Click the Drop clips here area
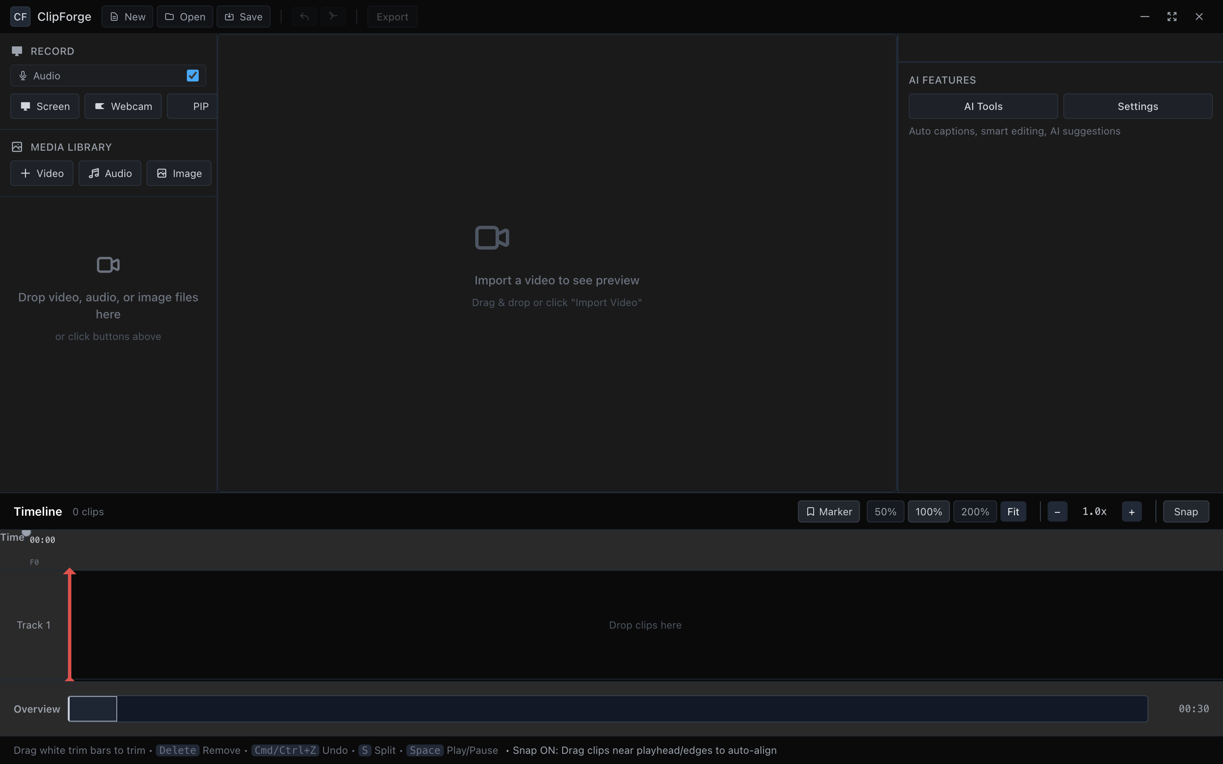Screen dimensions: 1223x764 click(x=645, y=625)
